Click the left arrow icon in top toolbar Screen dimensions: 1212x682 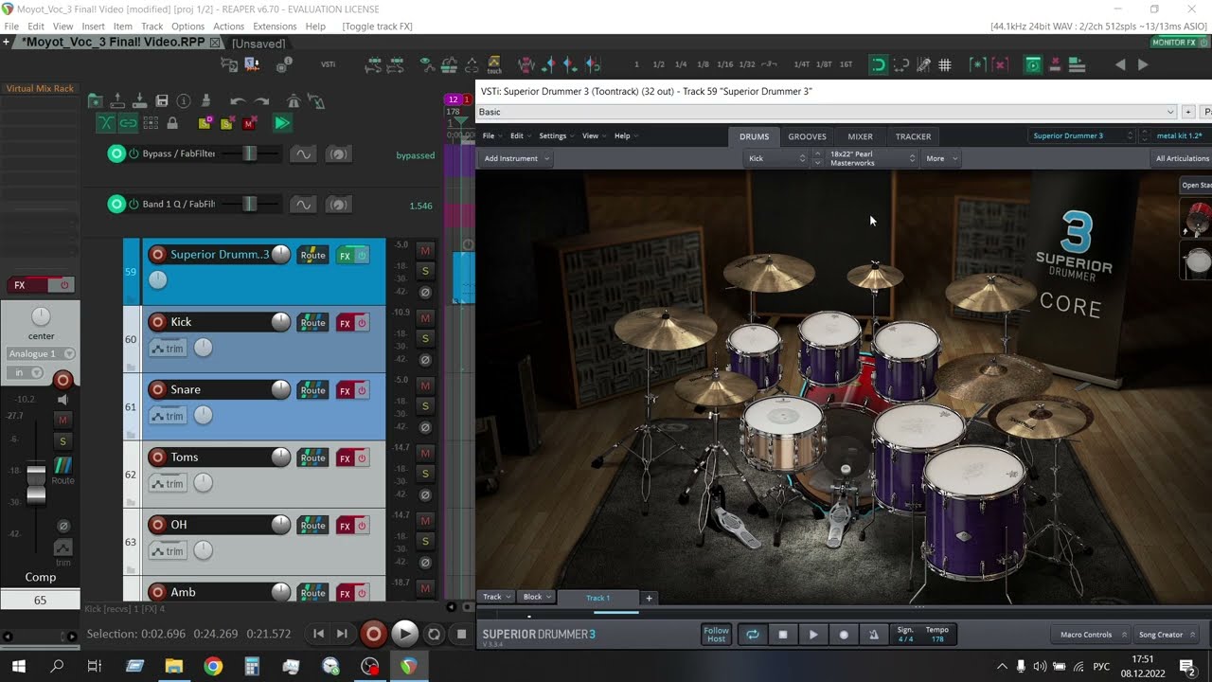tap(1121, 64)
